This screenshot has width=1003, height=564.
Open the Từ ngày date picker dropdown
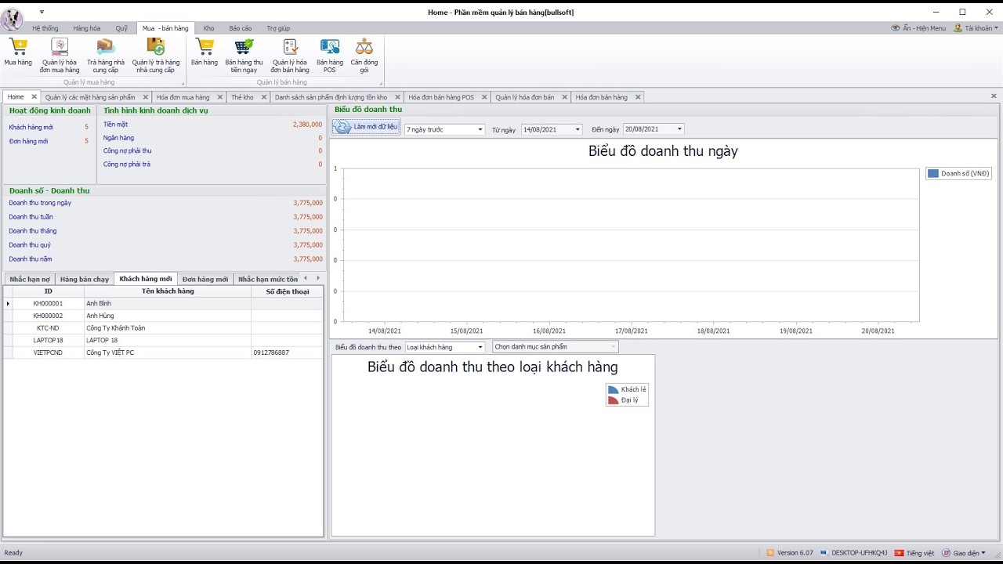578,129
